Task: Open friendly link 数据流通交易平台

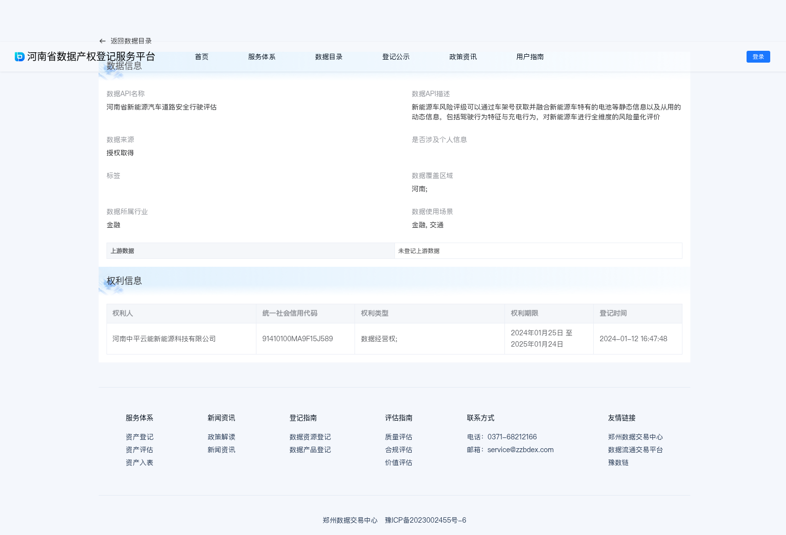Action: [636, 450]
